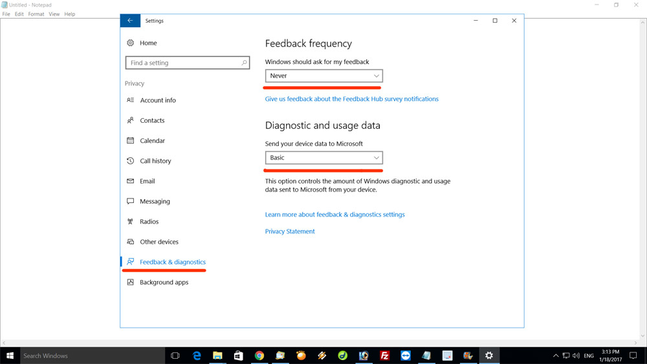
Task: Open the Windows Store taskbar icon
Action: pyautogui.click(x=239, y=356)
